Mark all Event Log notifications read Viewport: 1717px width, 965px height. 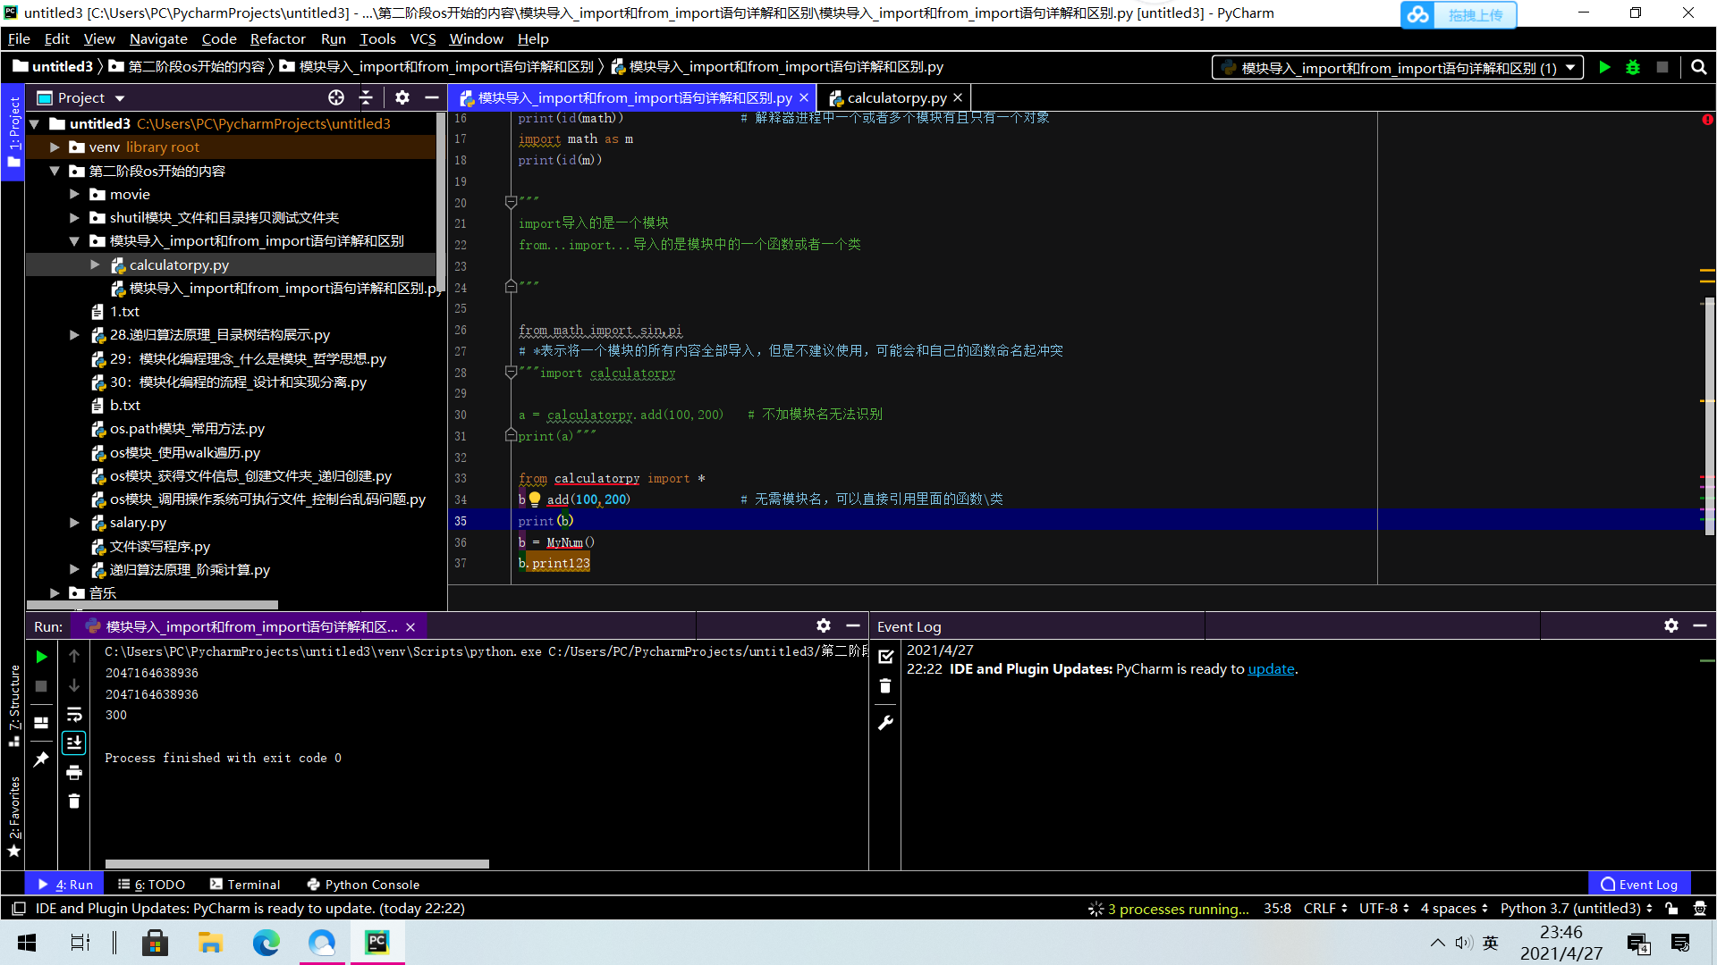(x=886, y=657)
